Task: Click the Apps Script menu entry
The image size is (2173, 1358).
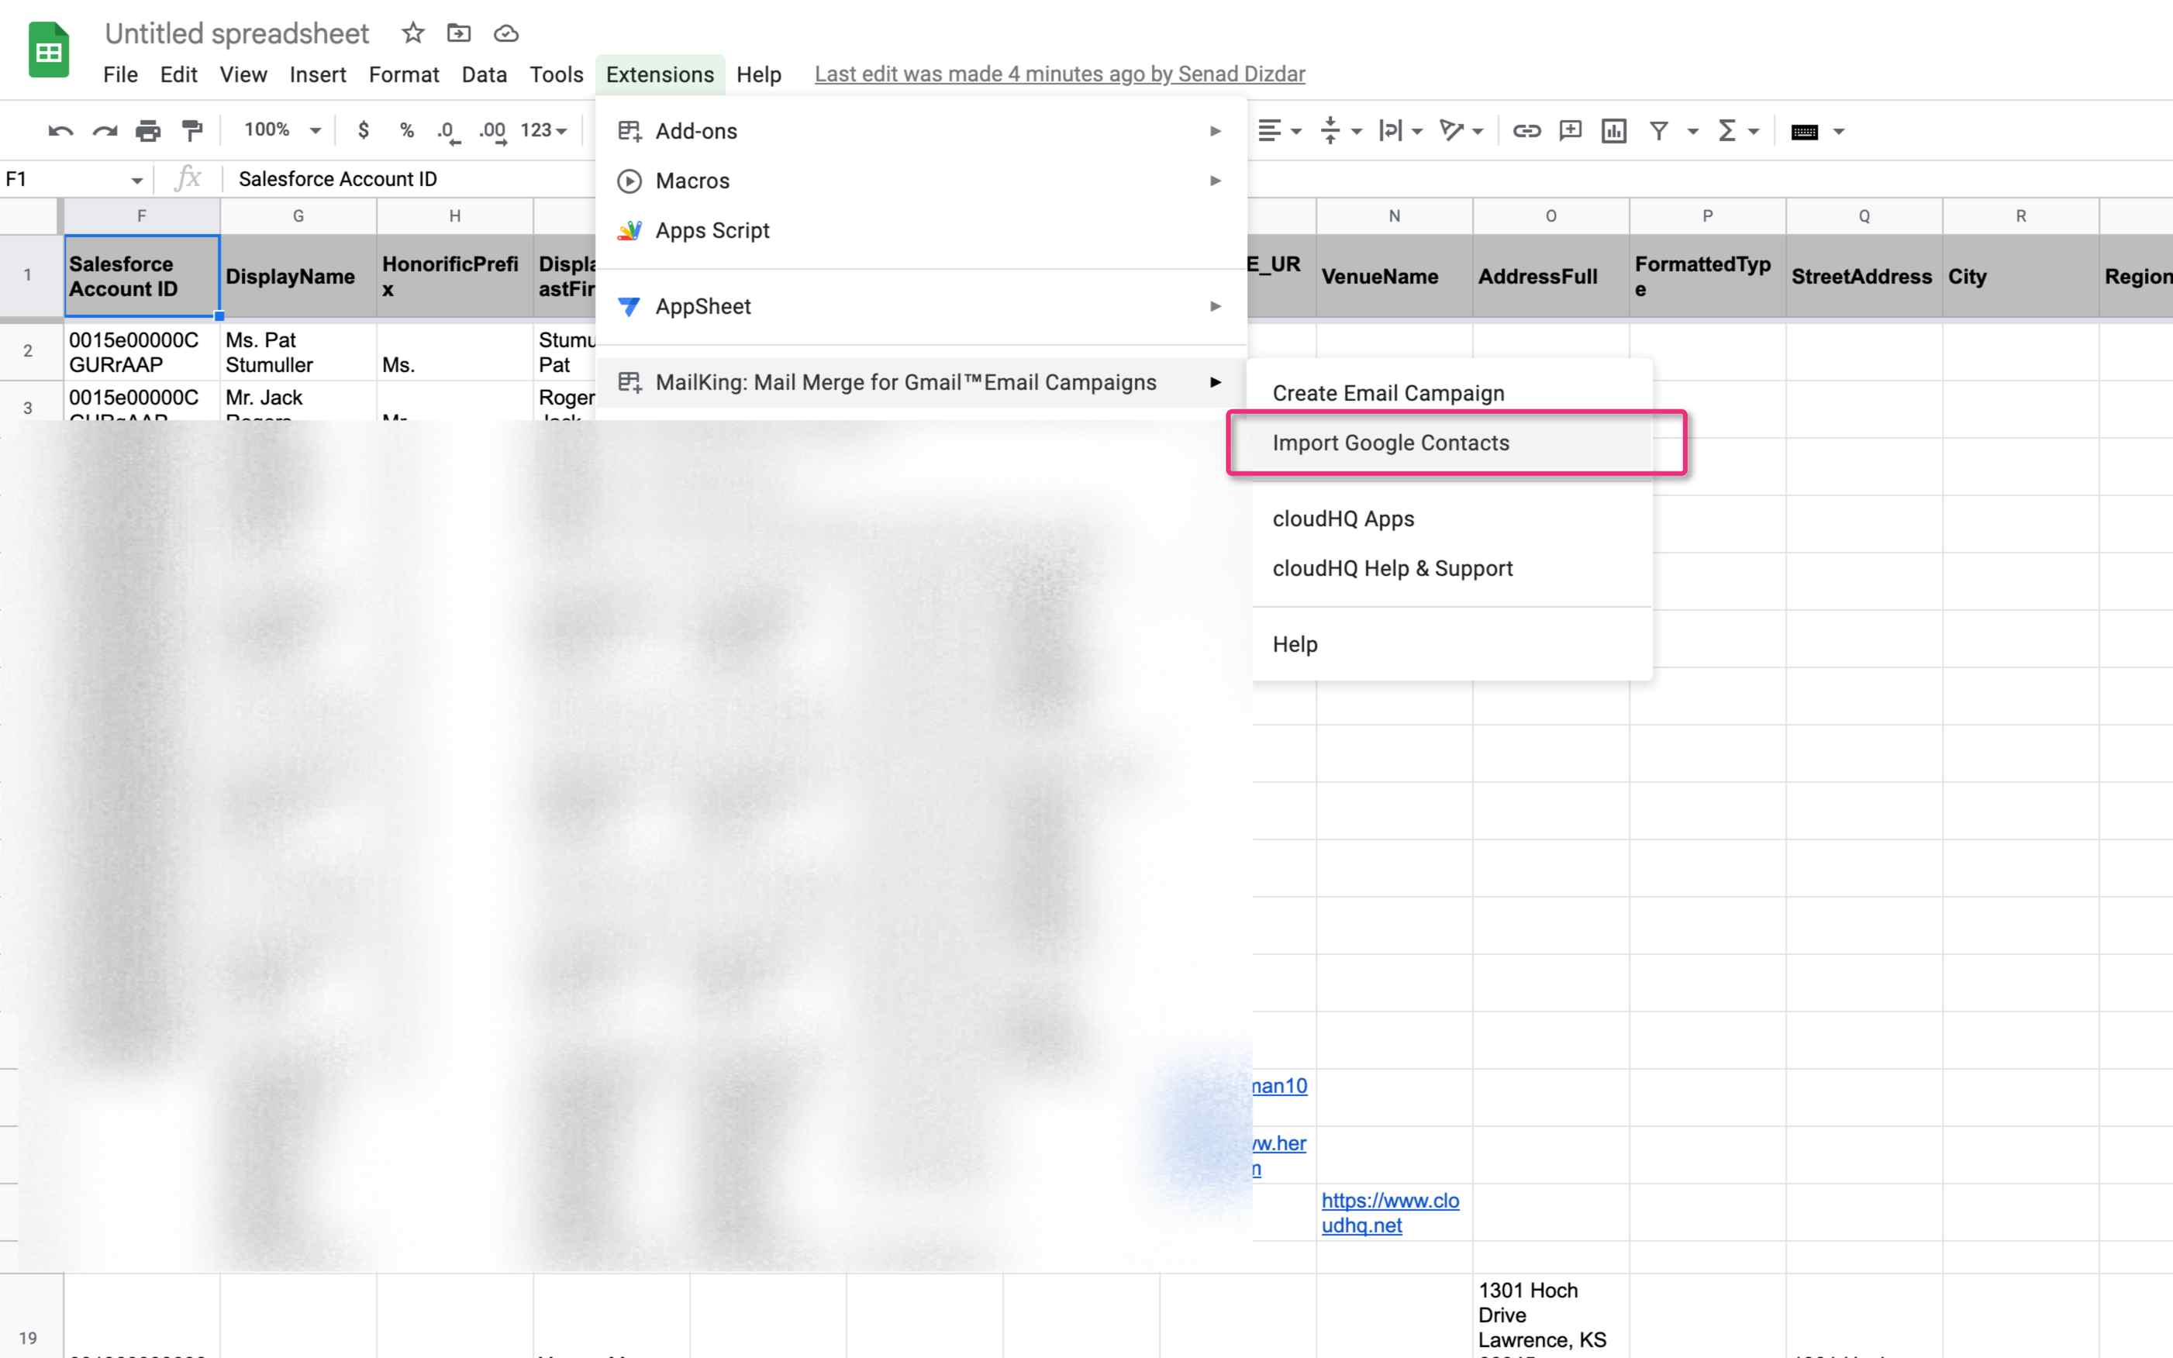Action: (x=921, y=231)
